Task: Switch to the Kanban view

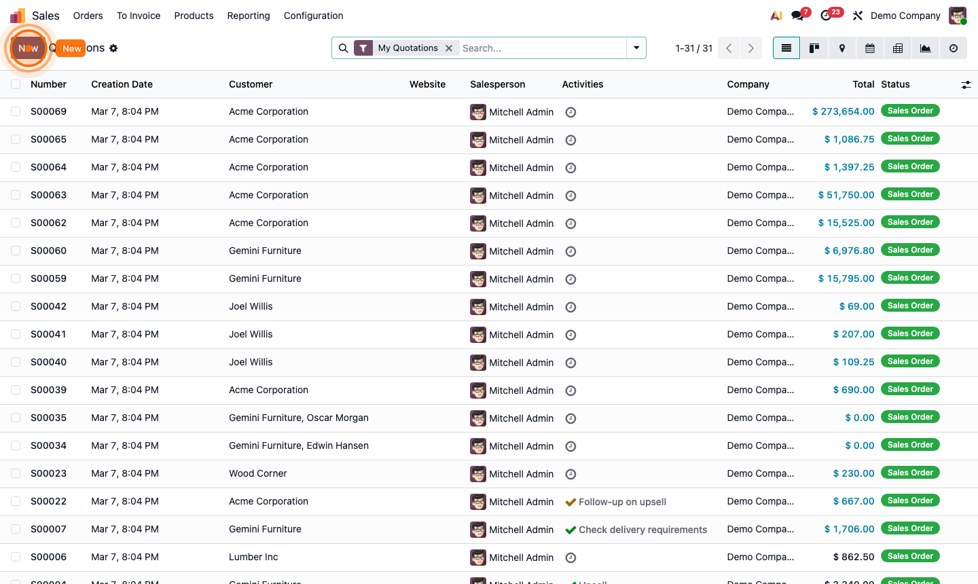Action: click(814, 48)
